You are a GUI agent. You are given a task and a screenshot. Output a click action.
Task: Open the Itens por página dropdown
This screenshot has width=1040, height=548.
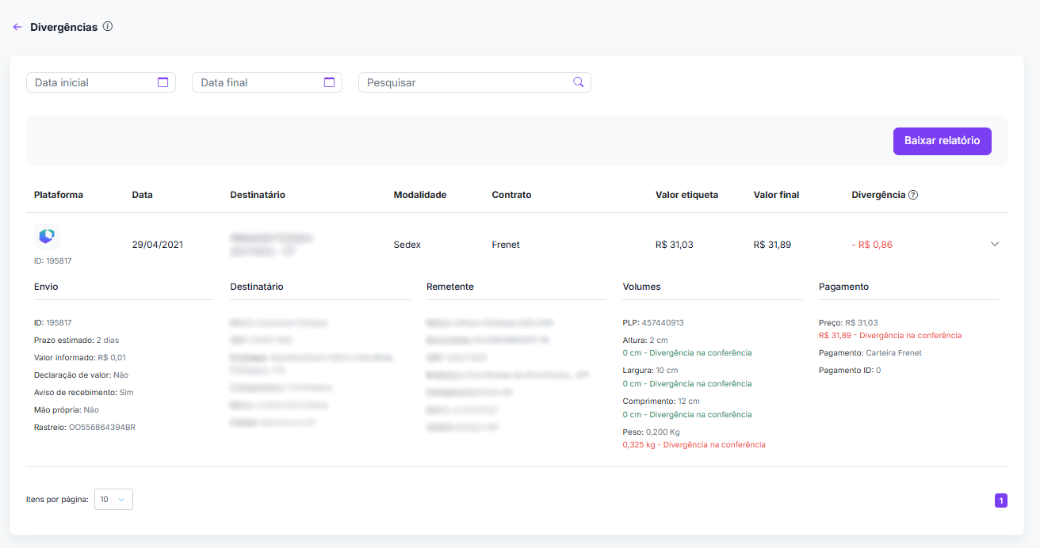tap(113, 500)
